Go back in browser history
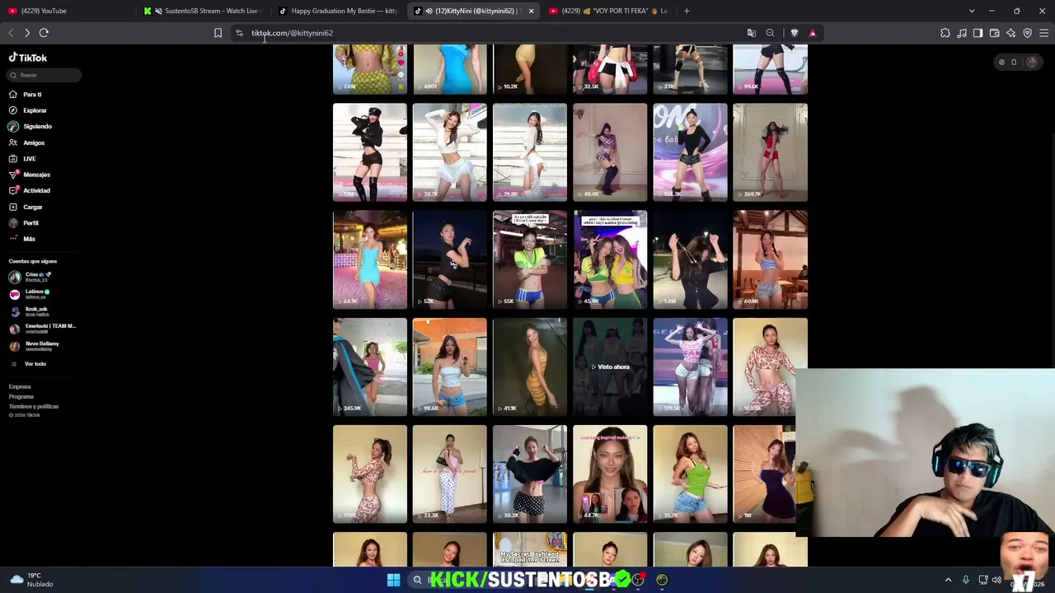 [11, 33]
